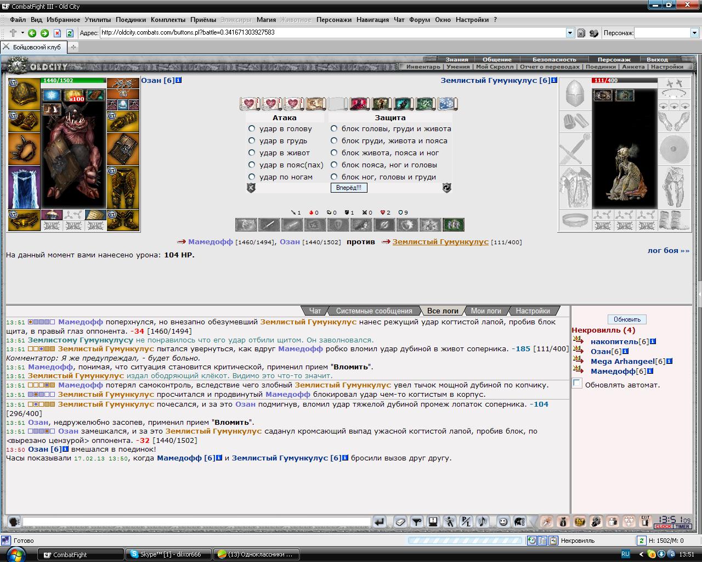Select block 'головы, груди и живота'
The height and width of the screenshot is (562, 702).
tap(334, 128)
